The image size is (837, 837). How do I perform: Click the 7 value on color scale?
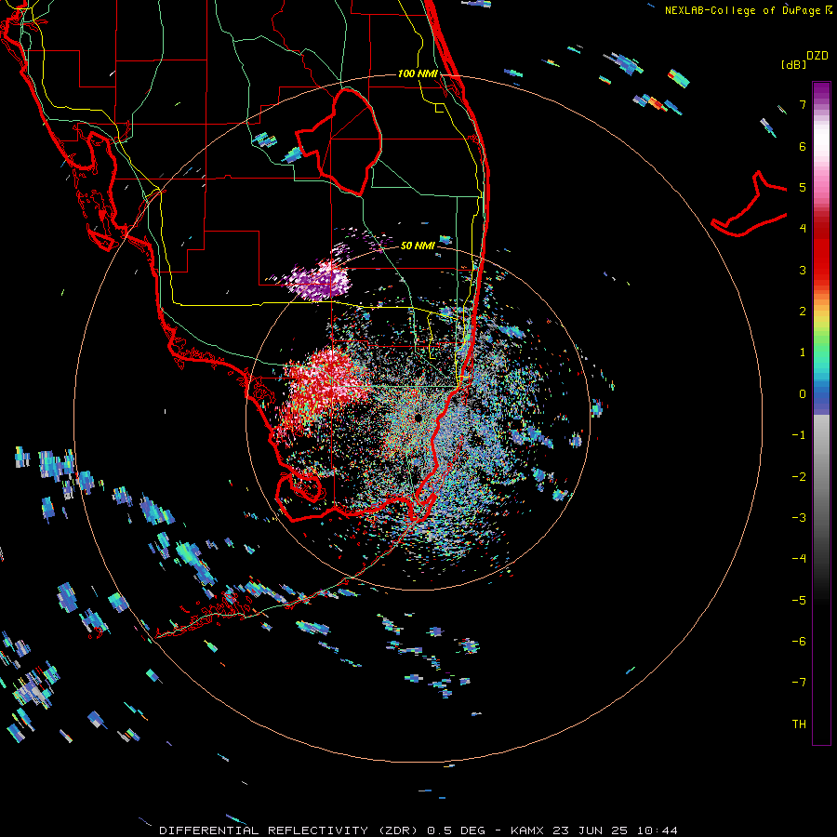coord(803,104)
